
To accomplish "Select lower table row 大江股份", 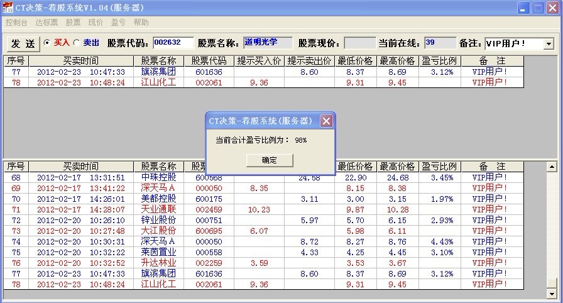I will 263,231.
